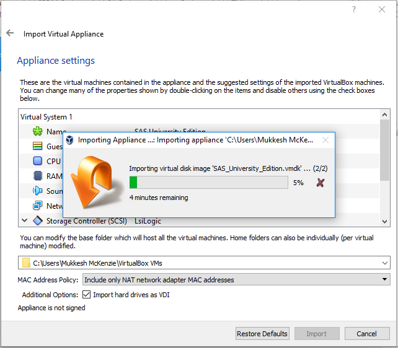Collapse the Storage Controller (SCSI) row
The height and width of the screenshot is (348, 398).
point(24,220)
